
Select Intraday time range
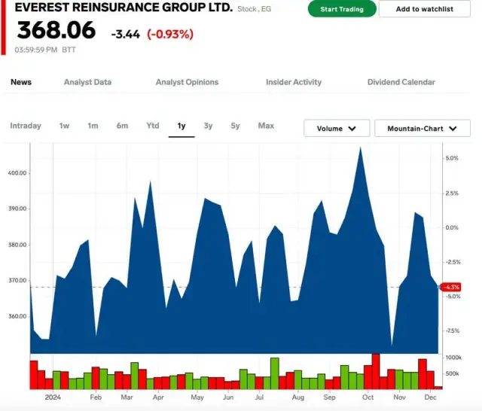(x=26, y=126)
